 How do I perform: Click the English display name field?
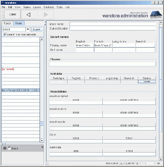pos(85,45)
